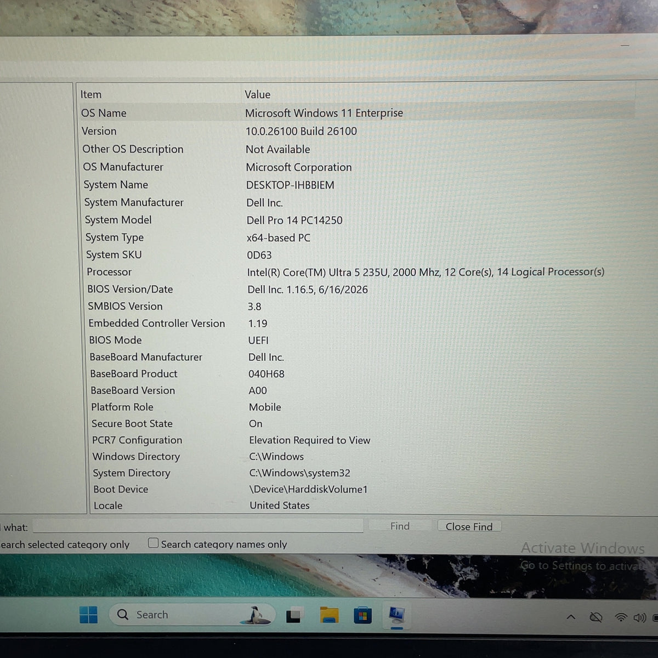
Task: Click 'Elevation Required to View' value
Action: [x=310, y=440]
